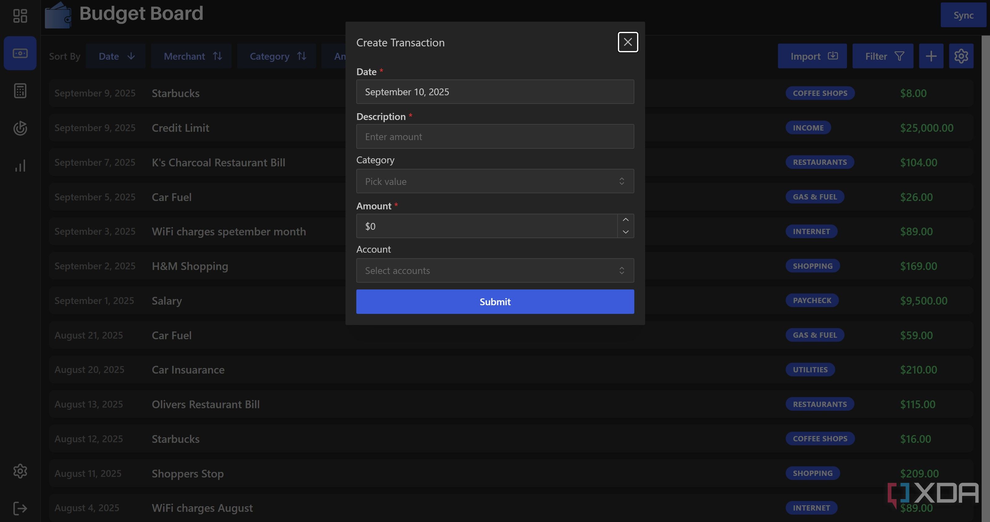Click the Date field September 10, 2025
Screen dimensions: 990x522
(495, 92)
